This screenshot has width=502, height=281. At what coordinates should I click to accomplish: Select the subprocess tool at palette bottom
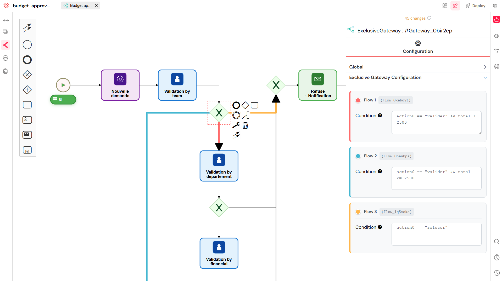(27, 150)
